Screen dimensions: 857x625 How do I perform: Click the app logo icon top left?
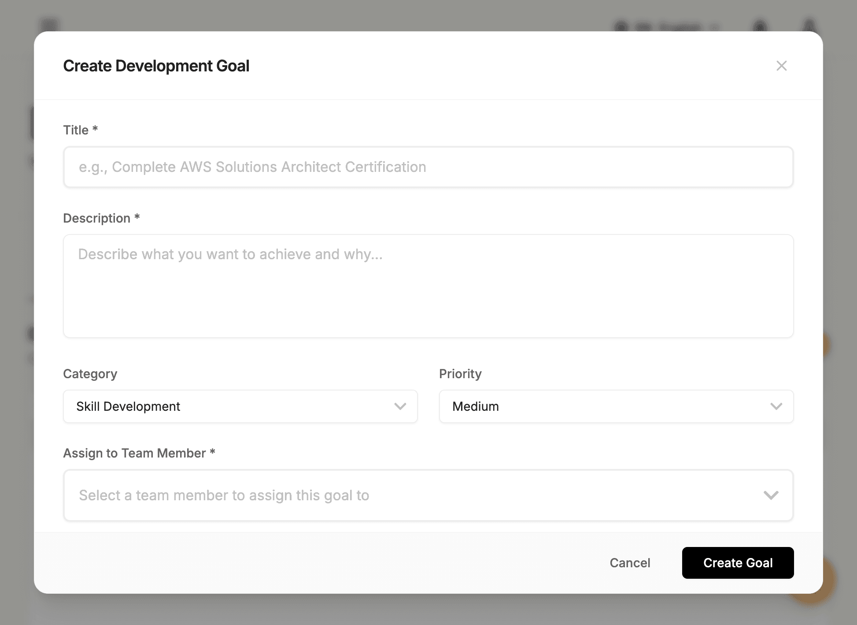[x=49, y=24]
